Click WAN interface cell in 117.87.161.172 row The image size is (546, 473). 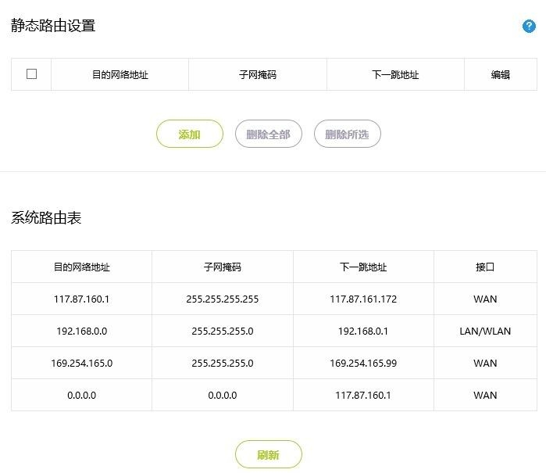click(x=485, y=299)
